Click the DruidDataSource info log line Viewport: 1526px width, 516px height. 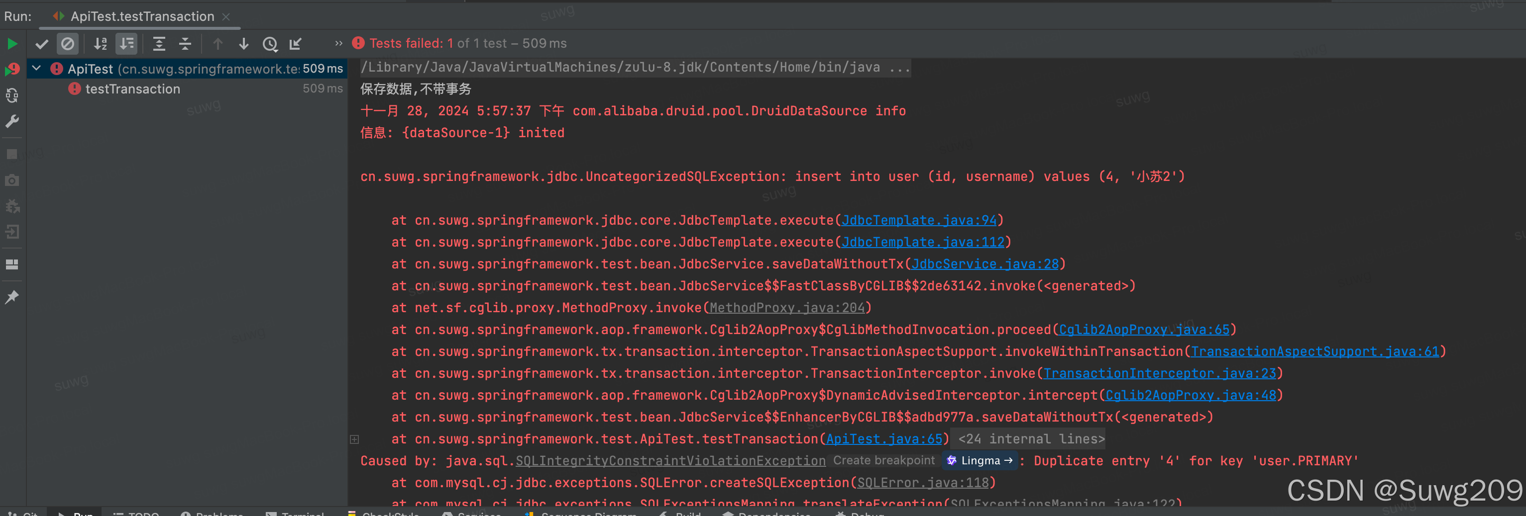tap(633, 111)
